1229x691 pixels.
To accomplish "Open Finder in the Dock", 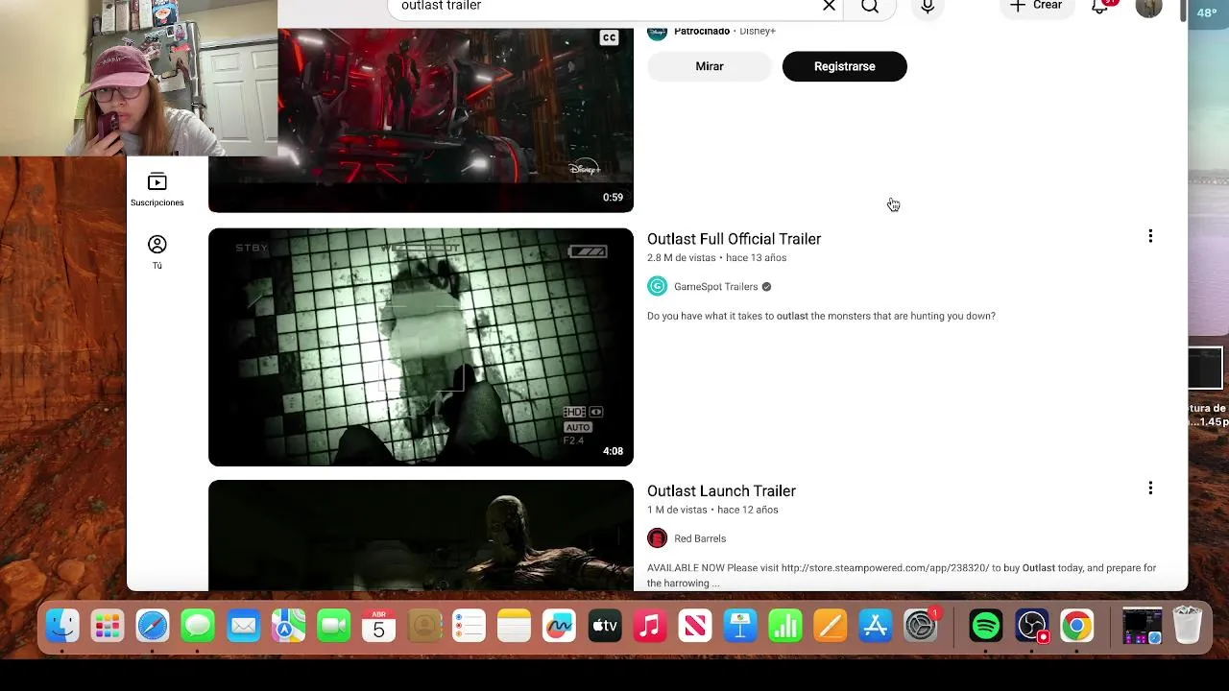I will click(62, 627).
